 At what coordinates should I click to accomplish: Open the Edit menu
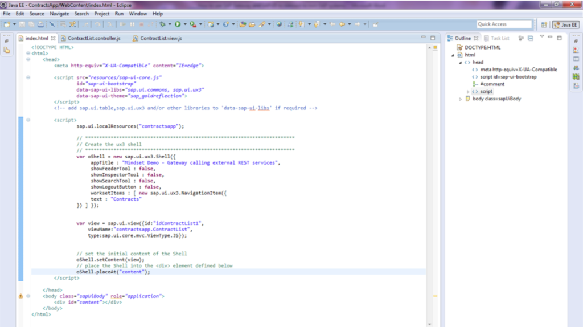click(x=20, y=14)
